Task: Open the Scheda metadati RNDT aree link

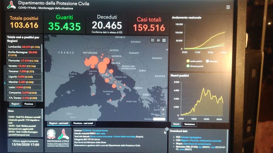Action: (x=103, y=133)
